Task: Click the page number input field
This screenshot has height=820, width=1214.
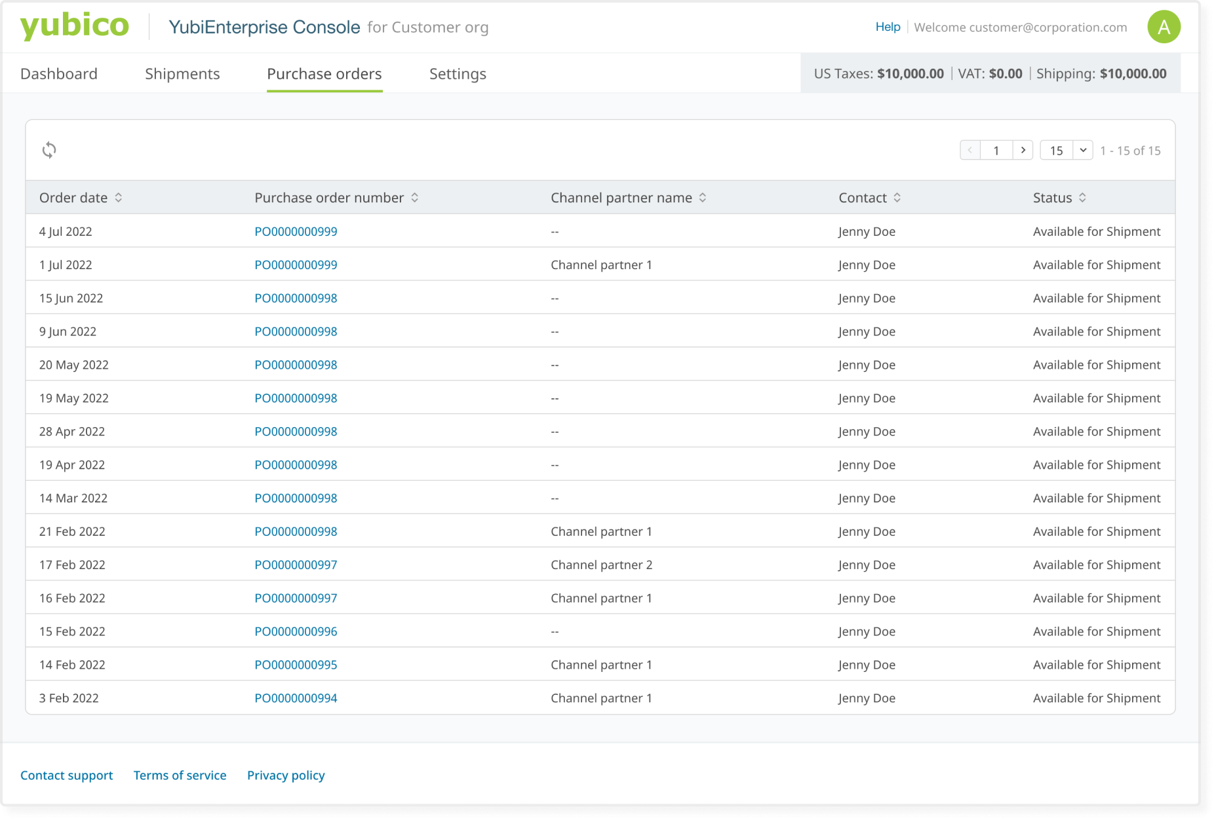Action: (996, 150)
